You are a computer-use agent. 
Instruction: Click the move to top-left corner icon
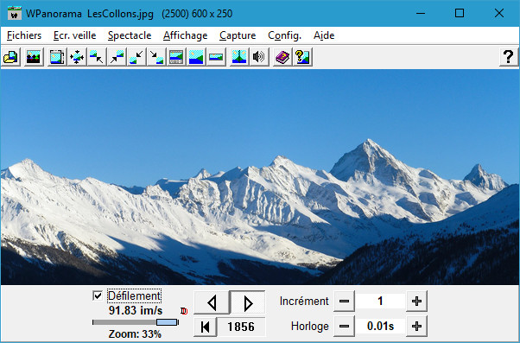[x=97, y=57]
